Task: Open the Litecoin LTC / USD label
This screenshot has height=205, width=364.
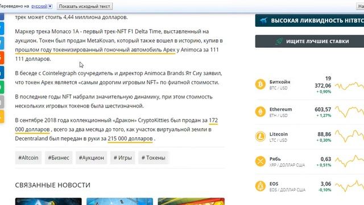Action: (279, 137)
